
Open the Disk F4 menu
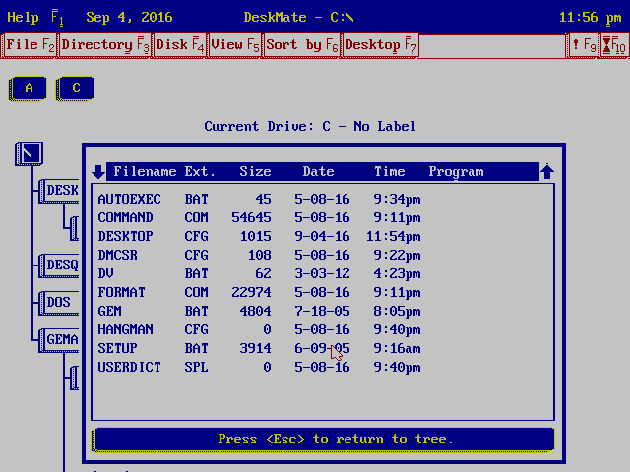pos(179,45)
